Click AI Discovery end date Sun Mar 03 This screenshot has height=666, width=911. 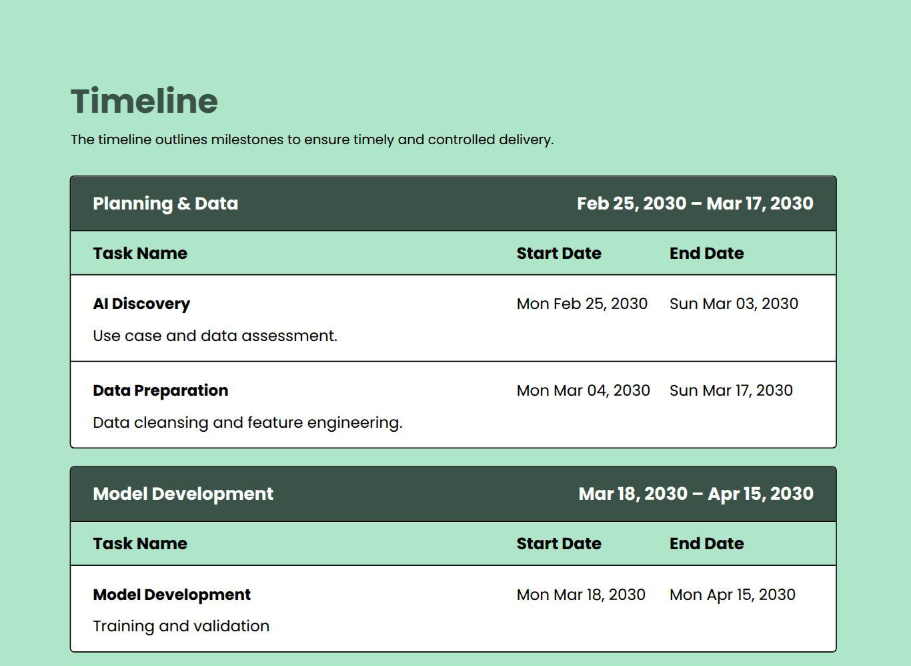click(734, 304)
